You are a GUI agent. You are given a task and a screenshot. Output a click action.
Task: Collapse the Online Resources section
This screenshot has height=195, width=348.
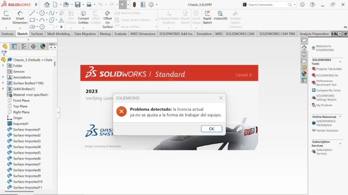pyautogui.click(x=340, y=117)
